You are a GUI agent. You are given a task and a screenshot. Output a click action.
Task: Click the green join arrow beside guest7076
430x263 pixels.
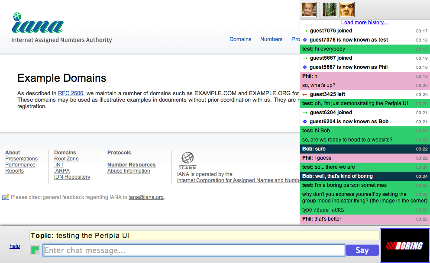(x=305, y=31)
